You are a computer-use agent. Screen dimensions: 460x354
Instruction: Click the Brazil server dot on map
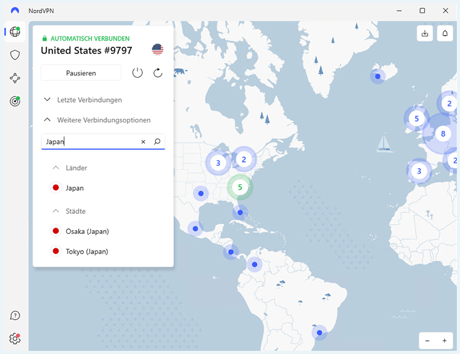click(319, 333)
